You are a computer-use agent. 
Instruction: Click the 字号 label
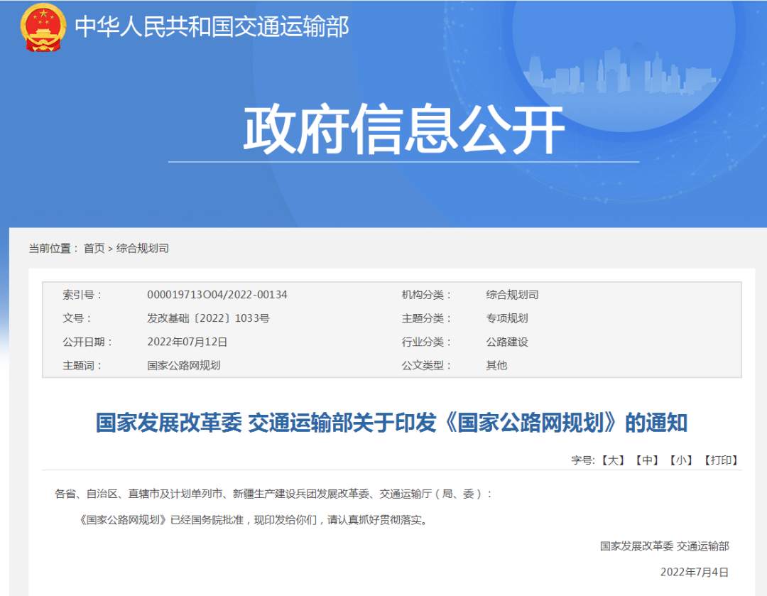pos(582,460)
